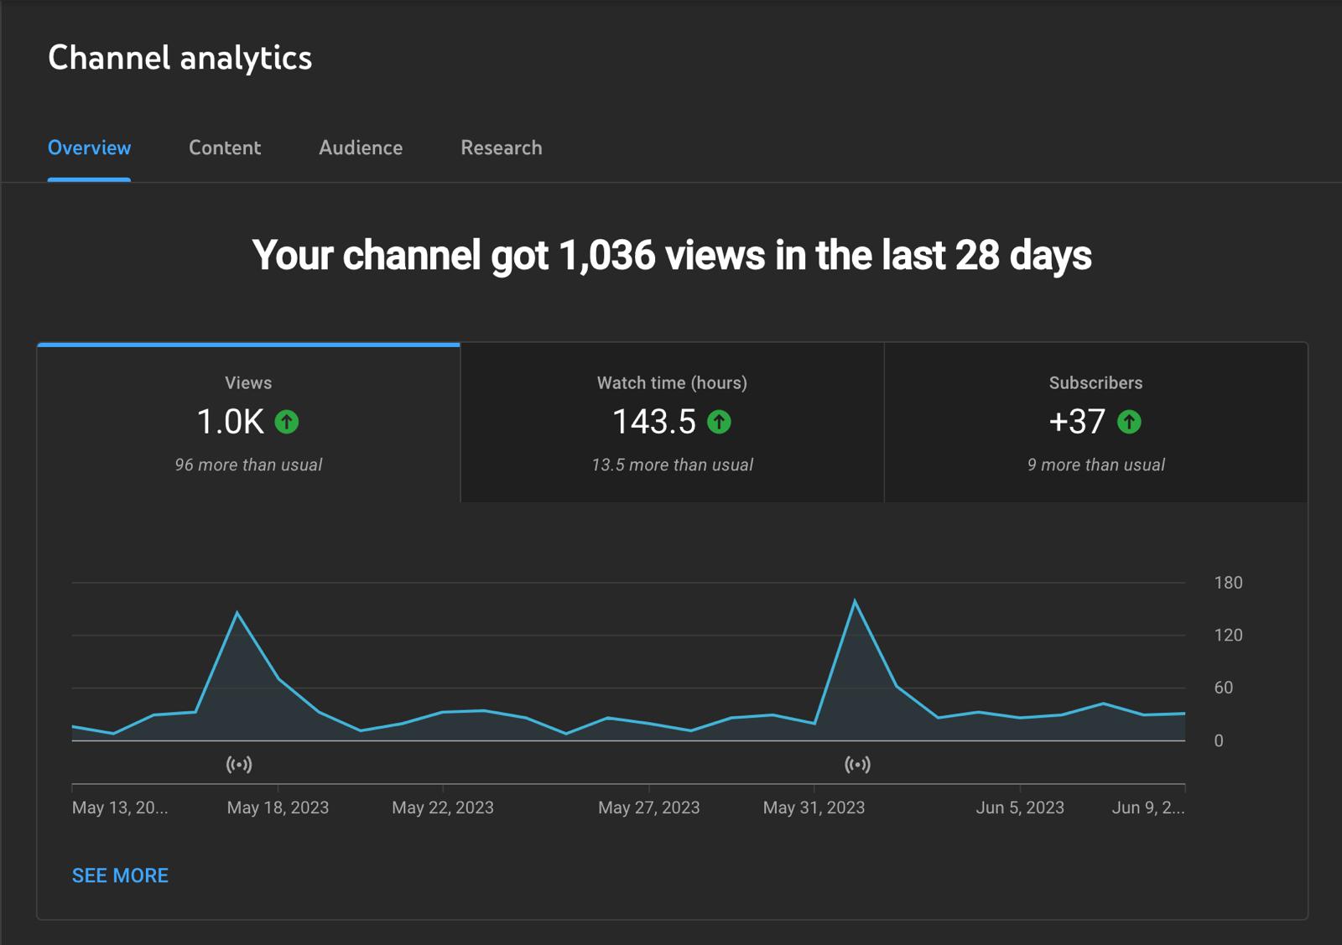1342x945 pixels.
Task: Show the Watch time (hours) chart
Action: pos(672,423)
